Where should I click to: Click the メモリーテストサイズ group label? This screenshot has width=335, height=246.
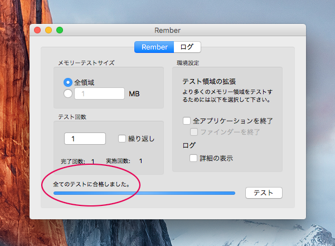(86, 63)
